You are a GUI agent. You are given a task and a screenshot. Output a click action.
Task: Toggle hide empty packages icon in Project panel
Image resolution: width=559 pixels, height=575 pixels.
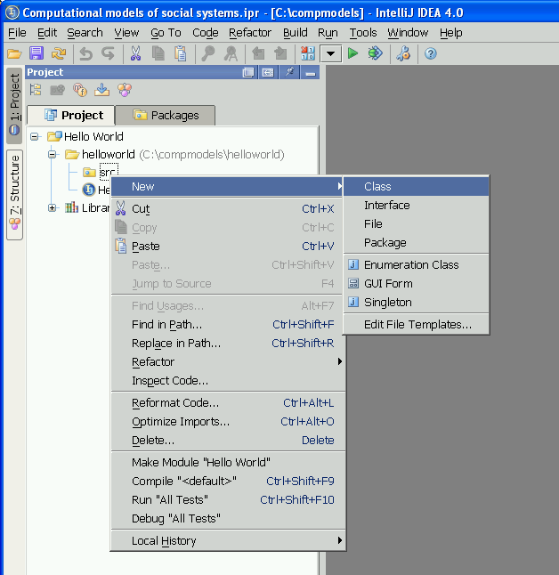tap(58, 90)
